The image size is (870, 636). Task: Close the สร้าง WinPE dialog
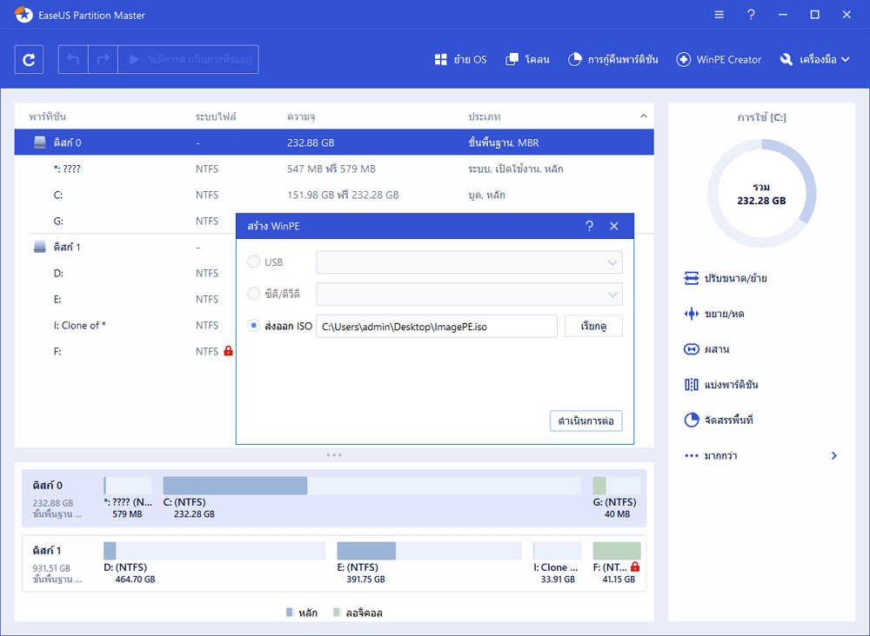point(613,226)
